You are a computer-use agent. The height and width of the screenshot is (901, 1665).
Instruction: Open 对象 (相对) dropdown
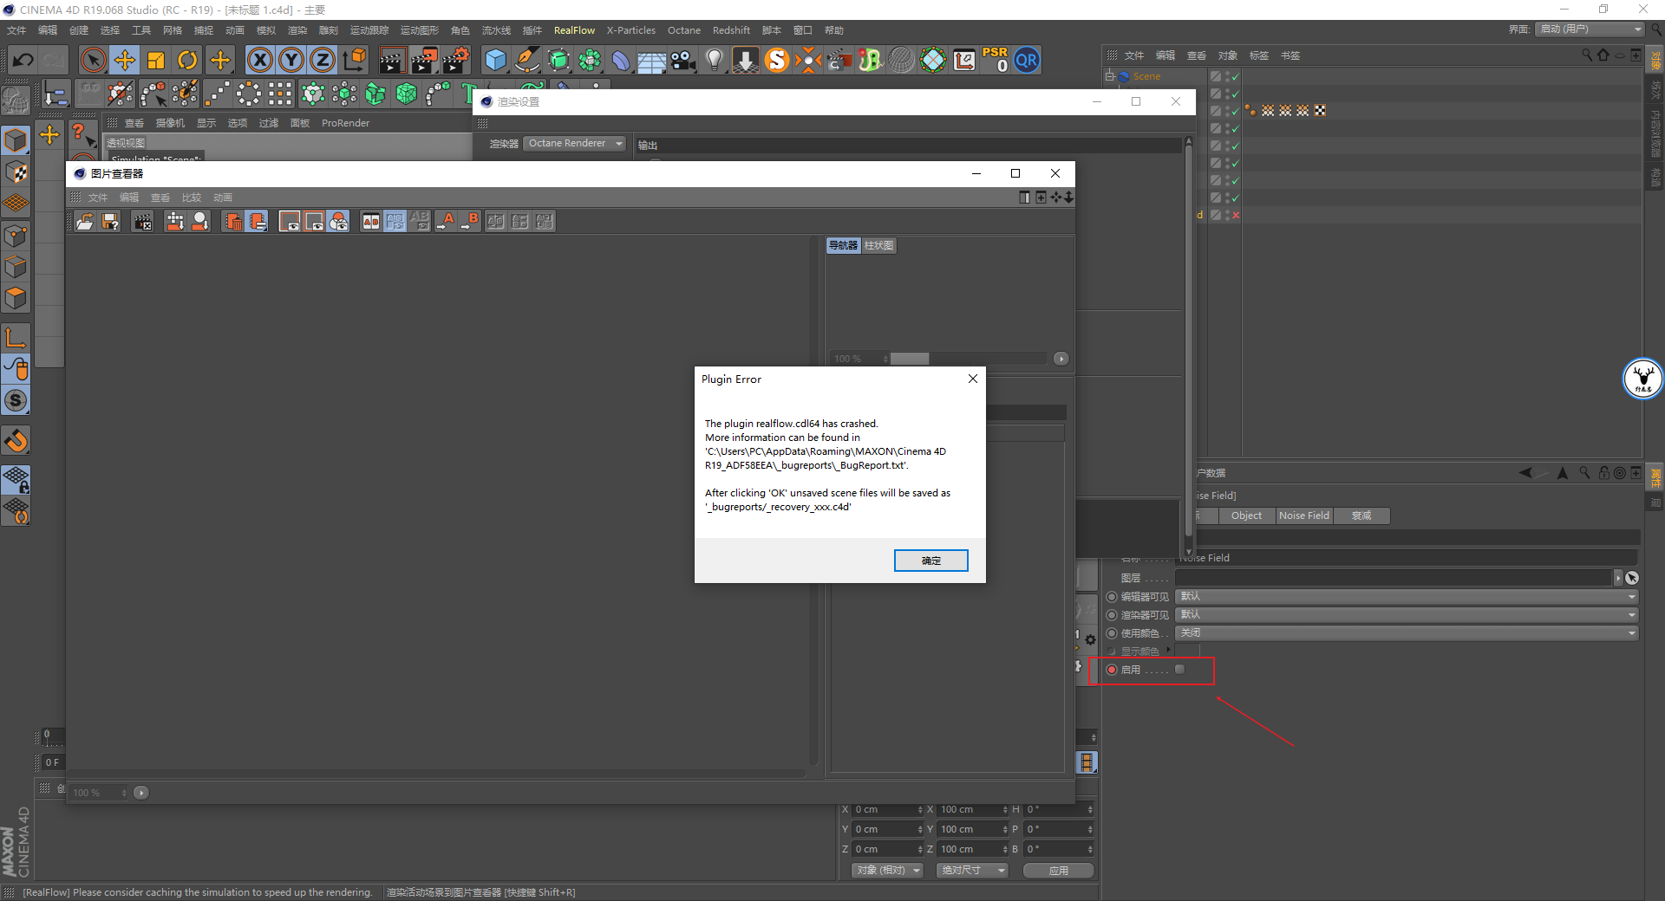click(x=888, y=871)
